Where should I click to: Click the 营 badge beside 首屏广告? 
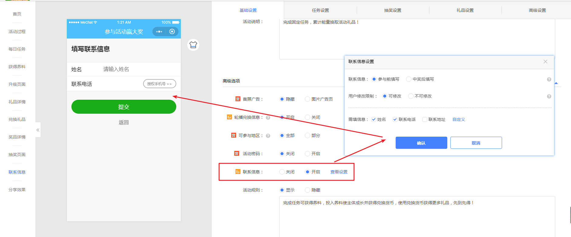pos(238,99)
